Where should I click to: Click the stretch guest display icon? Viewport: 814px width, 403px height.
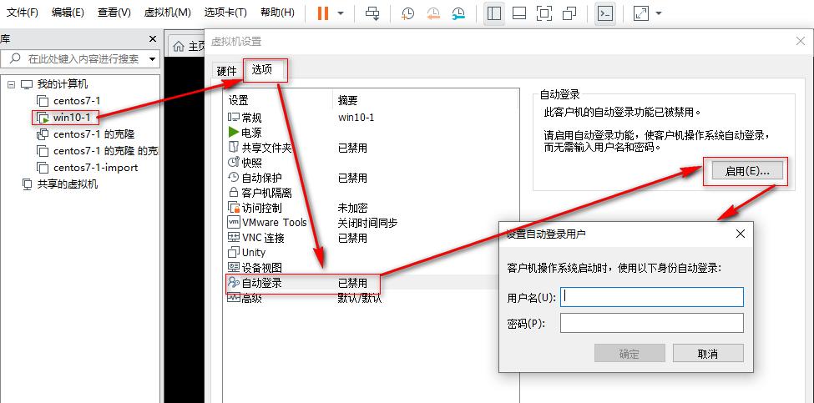tap(642, 13)
